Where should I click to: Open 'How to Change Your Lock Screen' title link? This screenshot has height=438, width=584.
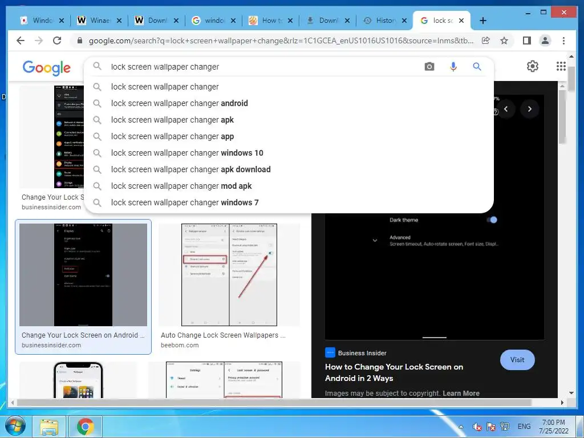click(x=394, y=372)
